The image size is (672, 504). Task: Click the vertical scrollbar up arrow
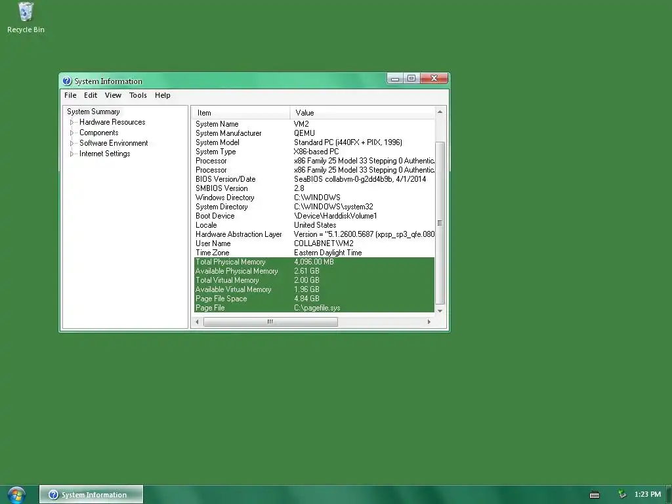tap(440, 112)
